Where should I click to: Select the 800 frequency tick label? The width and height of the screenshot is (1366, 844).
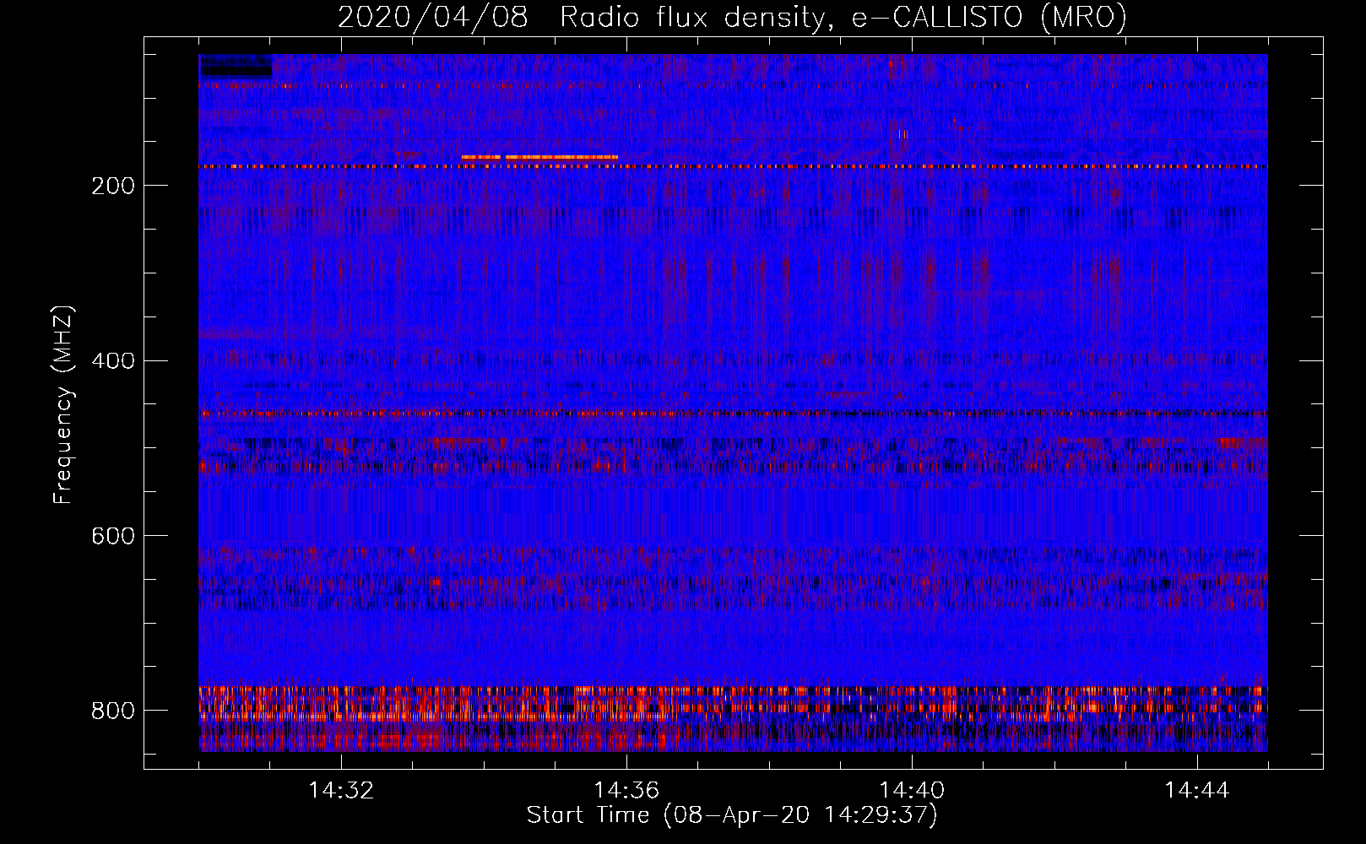(113, 711)
